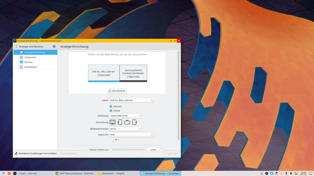Click the Identifizieren button
Viewport: 314px width, 176px height.
point(117,91)
